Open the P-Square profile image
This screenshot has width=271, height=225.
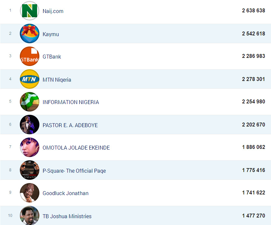pyautogui.click(x=30, y=170)
